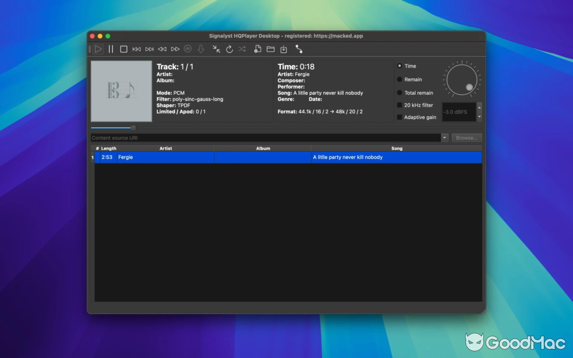Enable the 20 kHz filter checkbox
573x358 pixels.
pos(399,105)
